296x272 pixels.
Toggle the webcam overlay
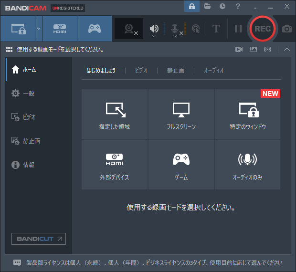129,29
